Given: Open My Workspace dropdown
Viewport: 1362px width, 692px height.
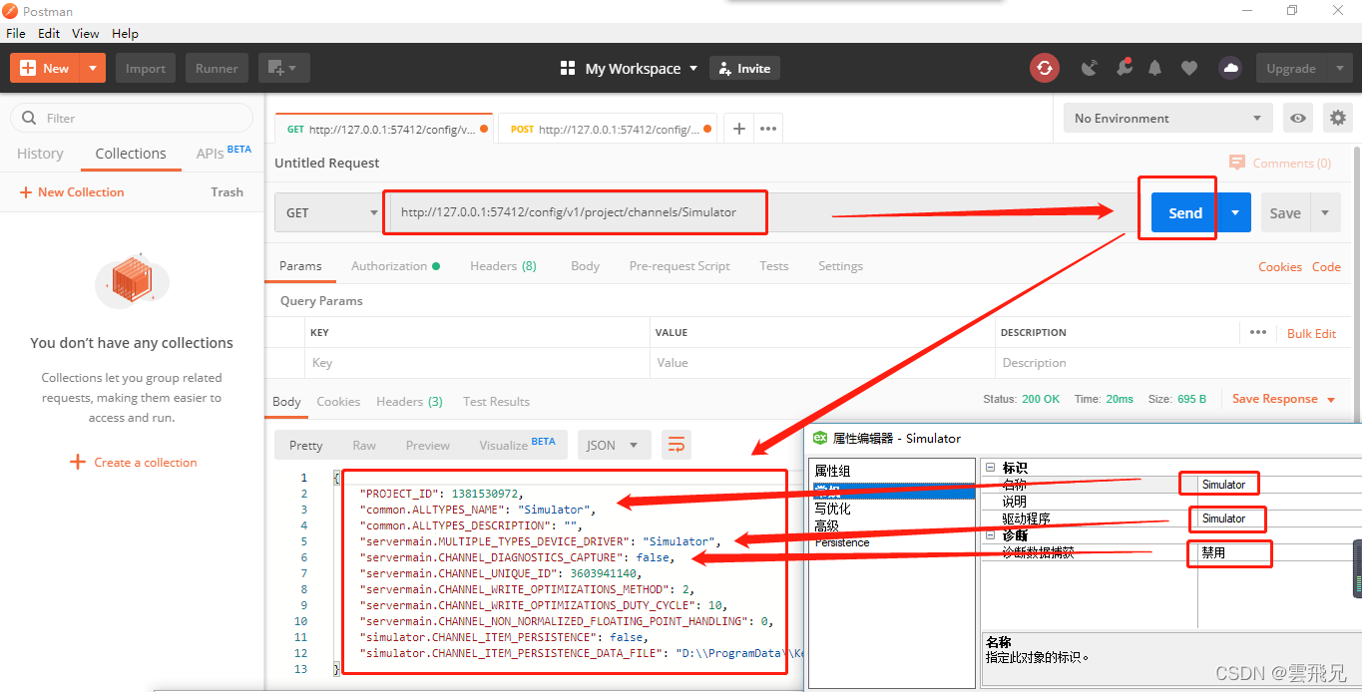Looking at the screenshot, I should click(x=629, y=68).
